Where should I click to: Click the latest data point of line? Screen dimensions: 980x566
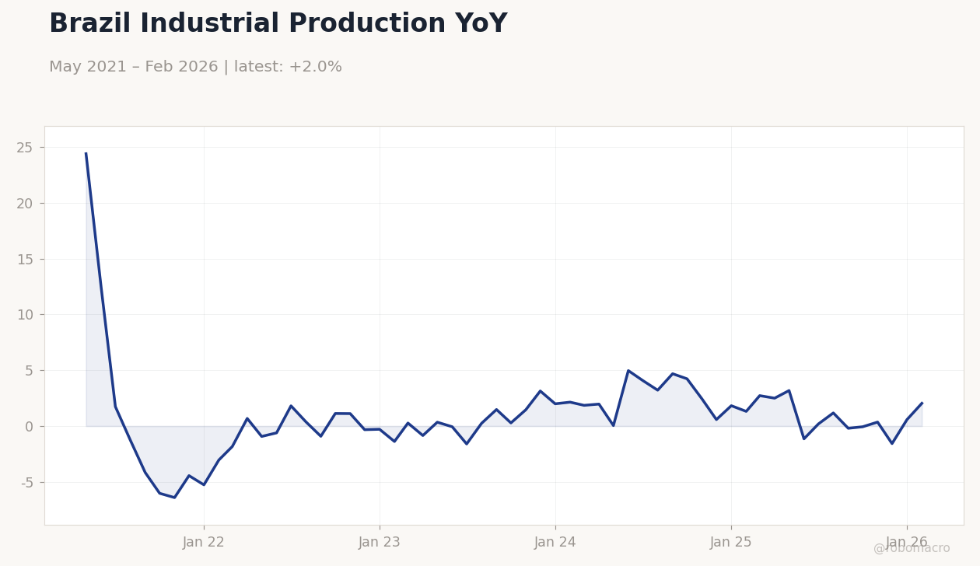[922, 404]
